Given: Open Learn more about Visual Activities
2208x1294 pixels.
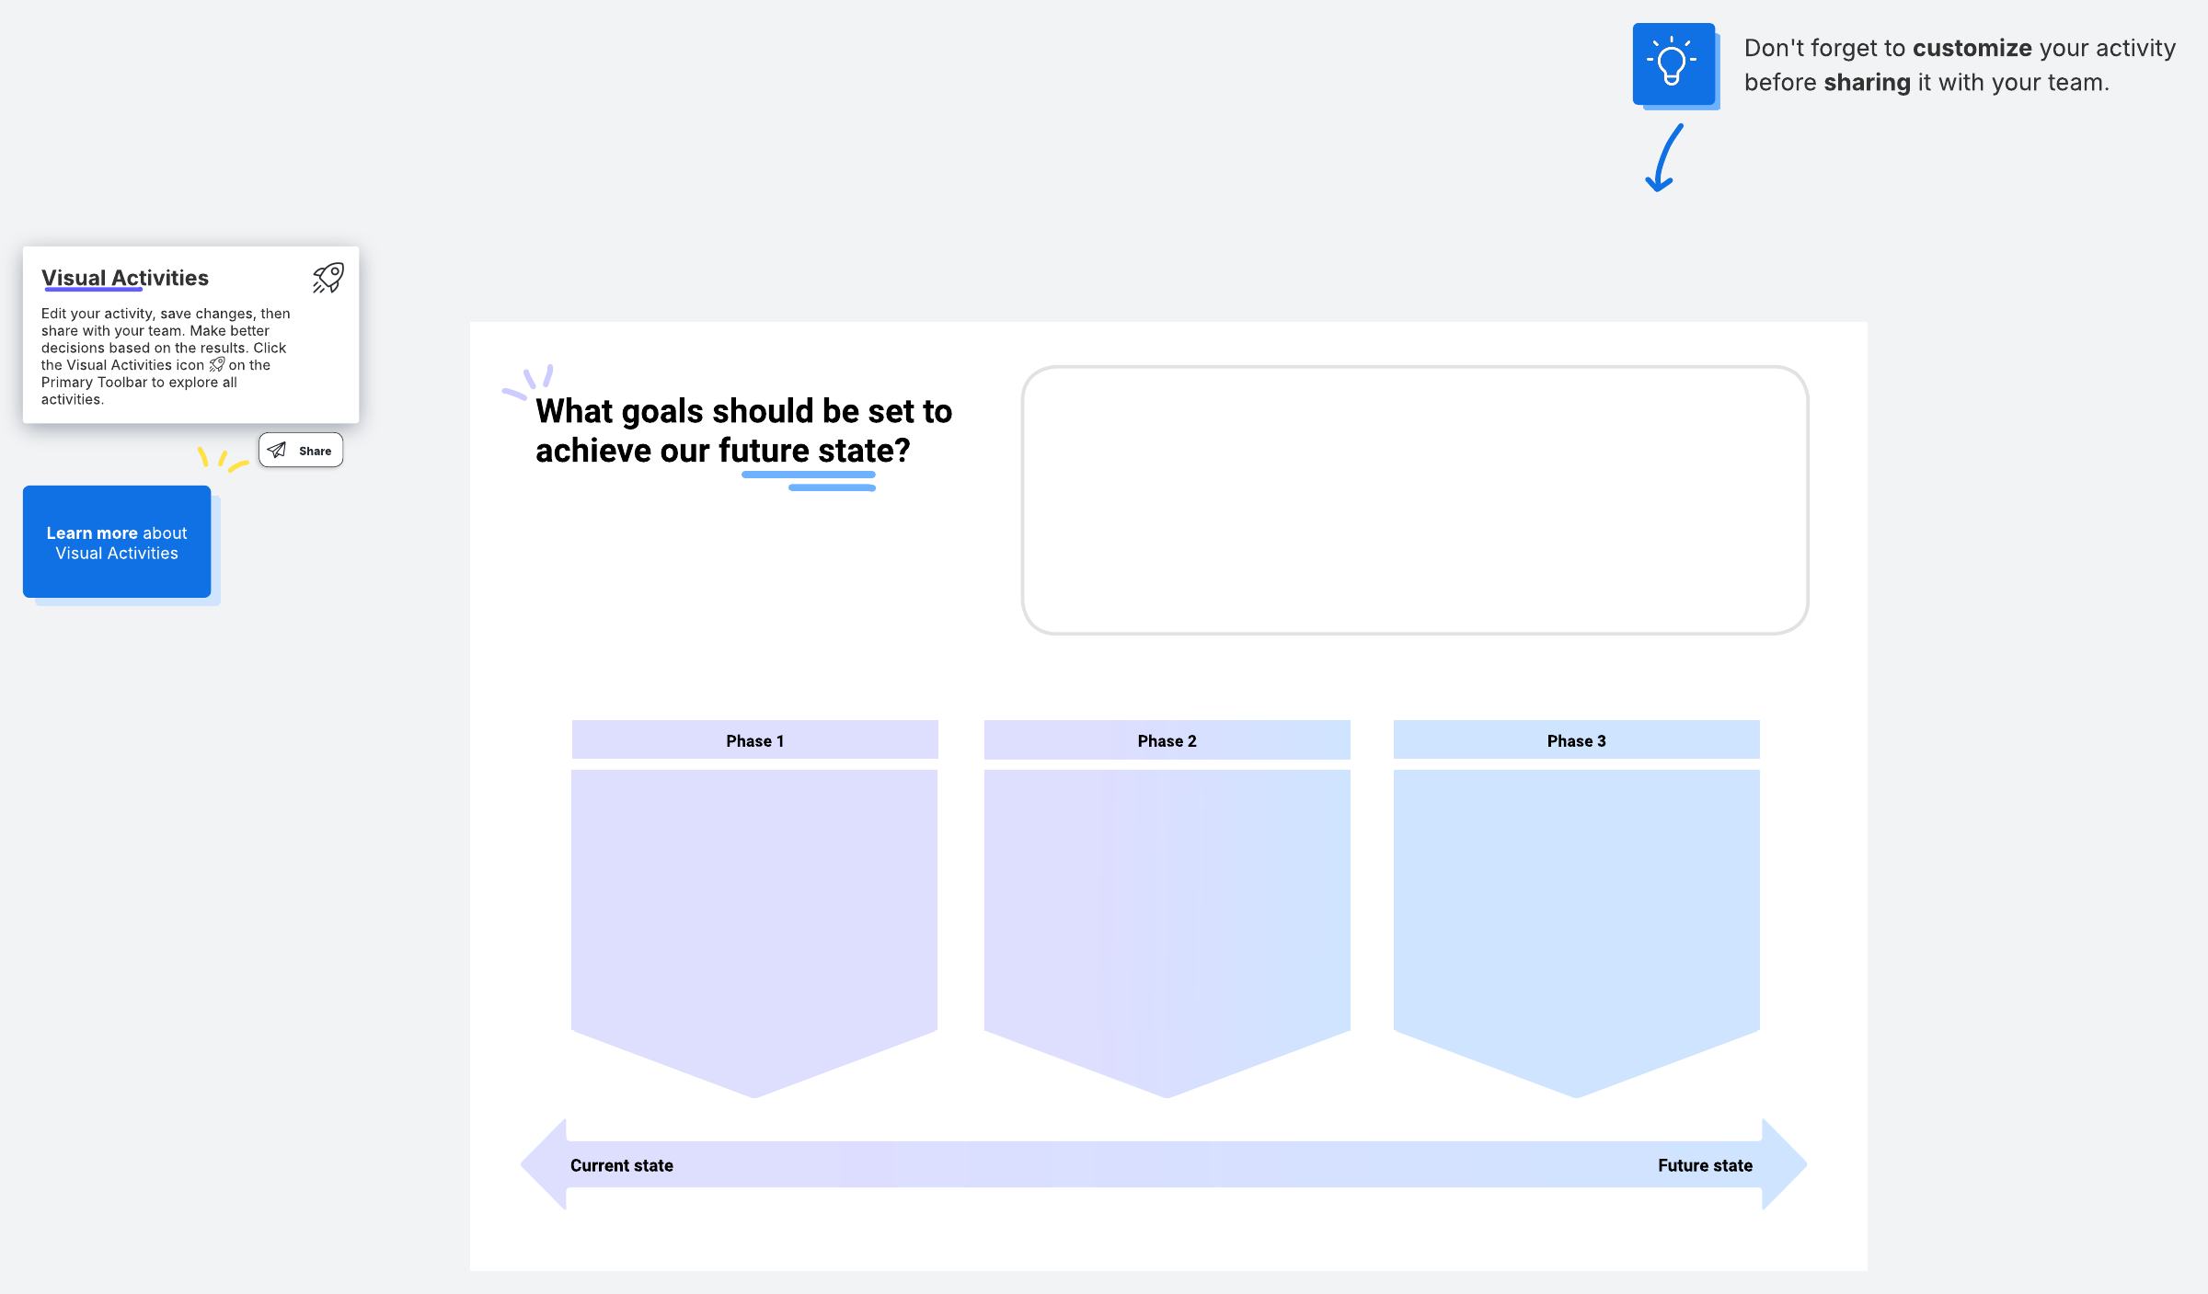Looking at the screenshot, I should point(117,543).
